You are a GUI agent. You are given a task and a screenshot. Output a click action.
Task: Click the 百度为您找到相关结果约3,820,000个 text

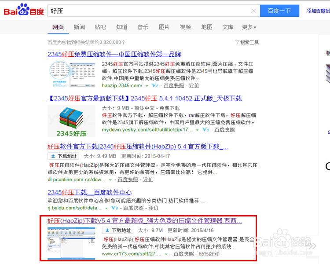(x=87, y=42)
